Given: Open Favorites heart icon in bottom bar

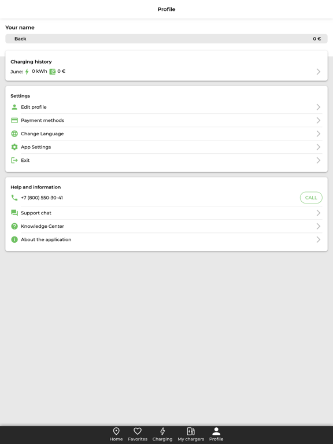Looking at the screenshot, I should pyautogui.click(x=138, y=431).
